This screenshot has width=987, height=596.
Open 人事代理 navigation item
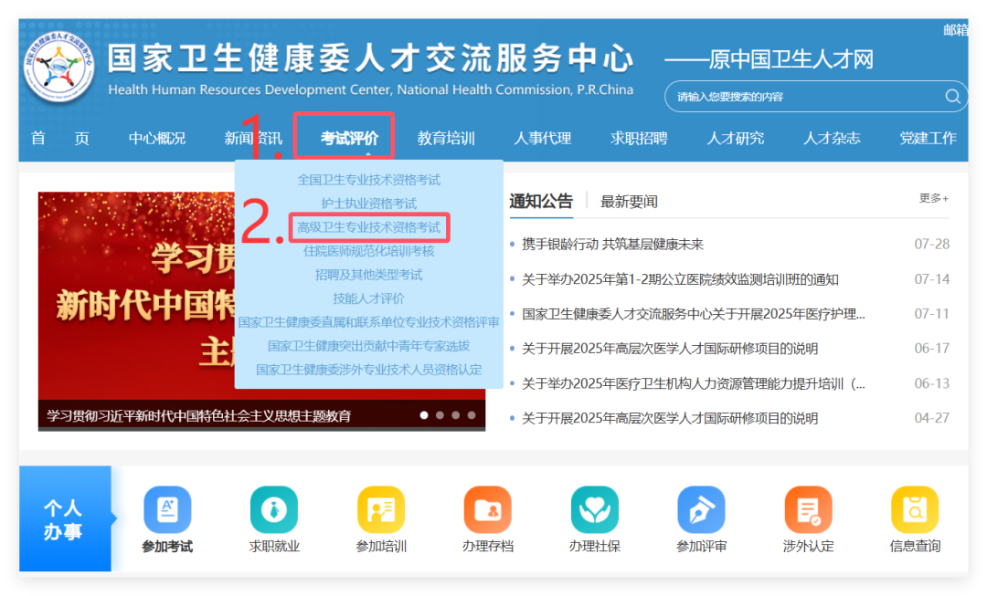543,139
